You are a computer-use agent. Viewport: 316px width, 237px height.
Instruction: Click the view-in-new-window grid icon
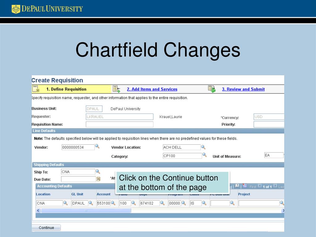point(237,185)
